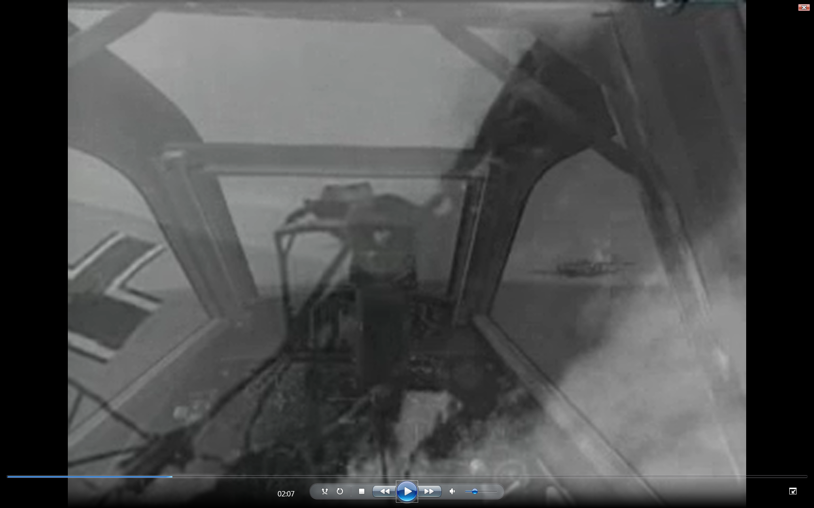This screenshot has width=814, height=508.
Task: Stop the video playback
Action: [361, 492]
